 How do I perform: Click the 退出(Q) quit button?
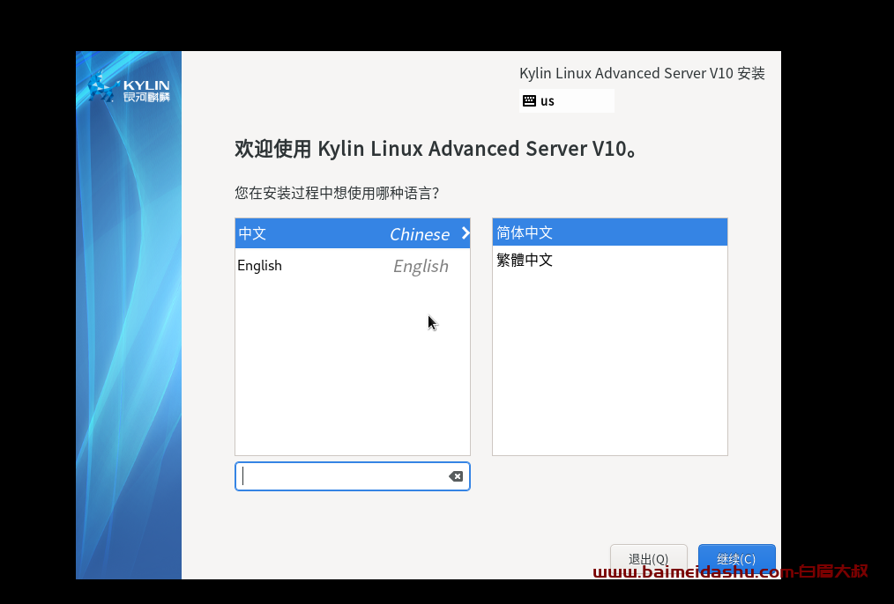(649, 559)
